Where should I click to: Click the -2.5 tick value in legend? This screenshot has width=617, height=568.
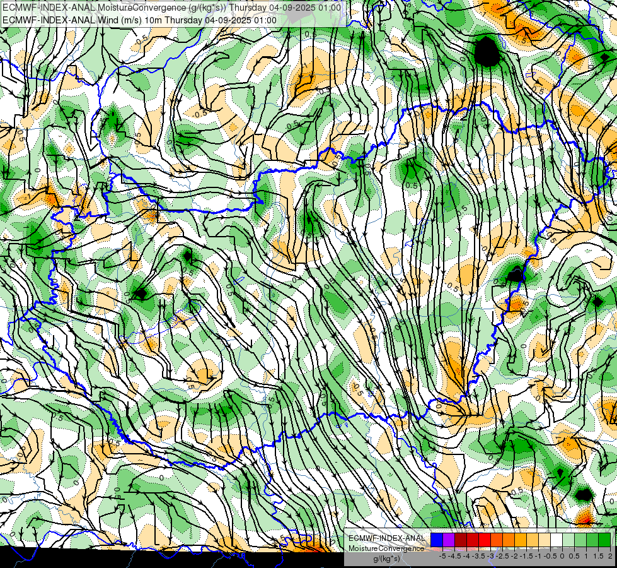(504, 556)
